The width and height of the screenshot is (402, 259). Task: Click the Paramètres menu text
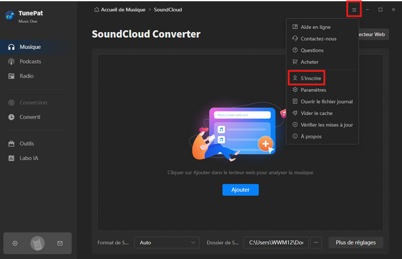[x=314, y=90]
